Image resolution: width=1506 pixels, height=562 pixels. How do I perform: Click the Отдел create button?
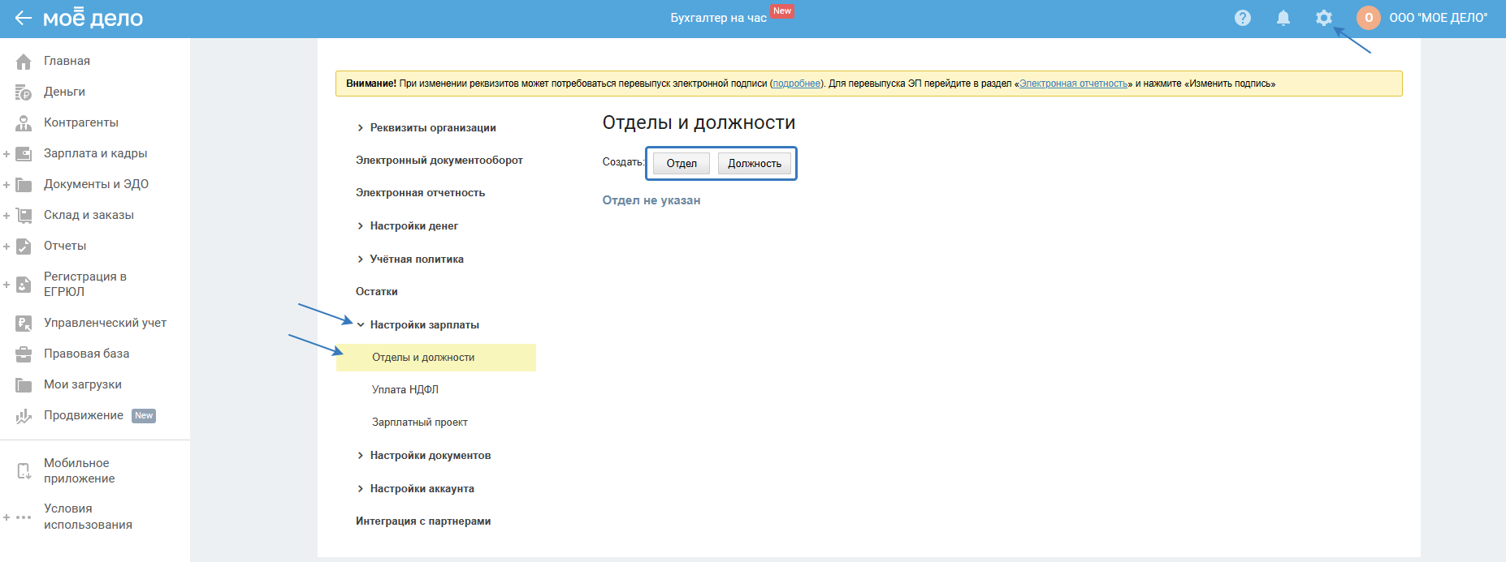click(x=682, y=163)
